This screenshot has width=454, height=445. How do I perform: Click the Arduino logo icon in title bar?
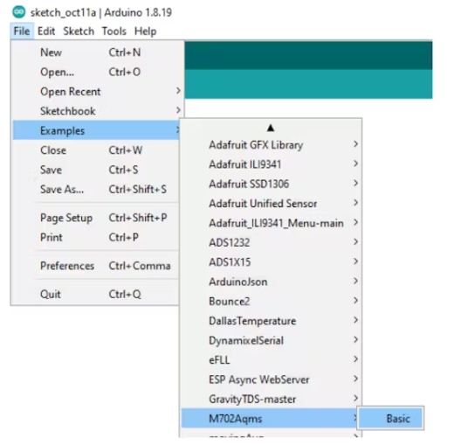pyautogui.click(x=19, y=12)
